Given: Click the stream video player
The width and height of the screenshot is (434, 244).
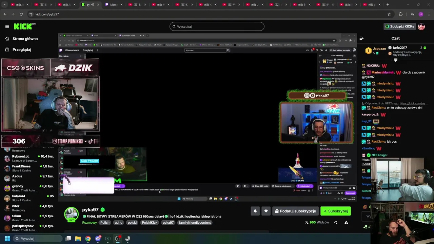Looking at the screenshot, I should pyautogui.click(x=208, y=117).
